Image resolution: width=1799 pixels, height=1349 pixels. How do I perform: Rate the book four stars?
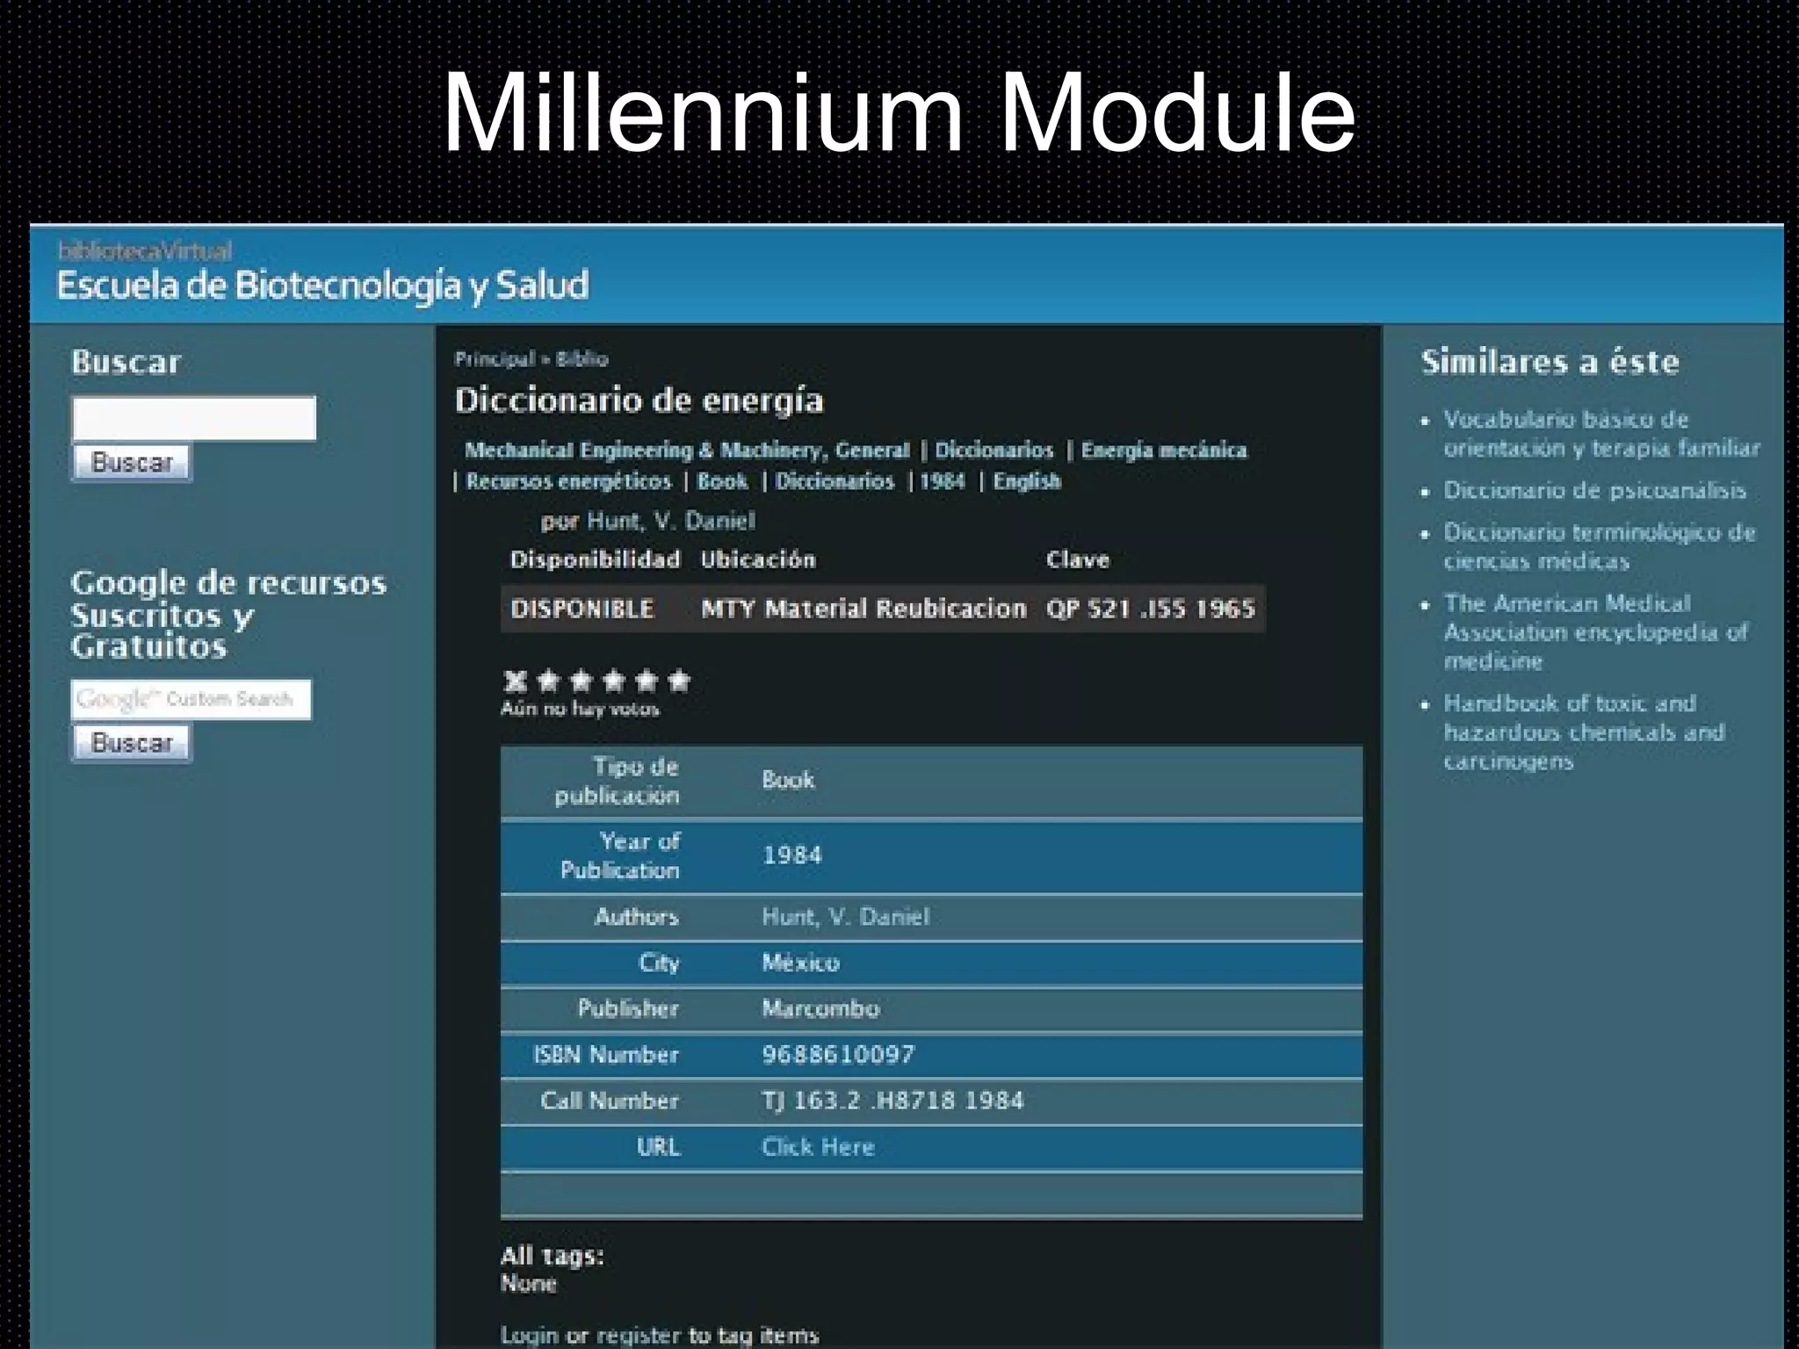point(646,681)
